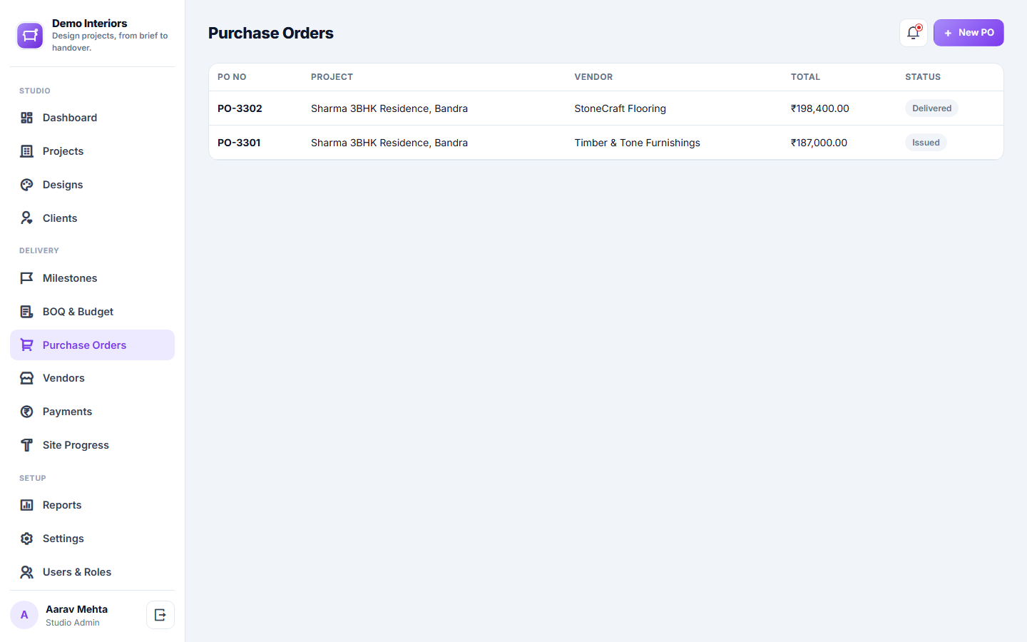Viewport: 1027px width, 642px height.
Task: Click the Vendors storefront icon
Action: point(27,378)
